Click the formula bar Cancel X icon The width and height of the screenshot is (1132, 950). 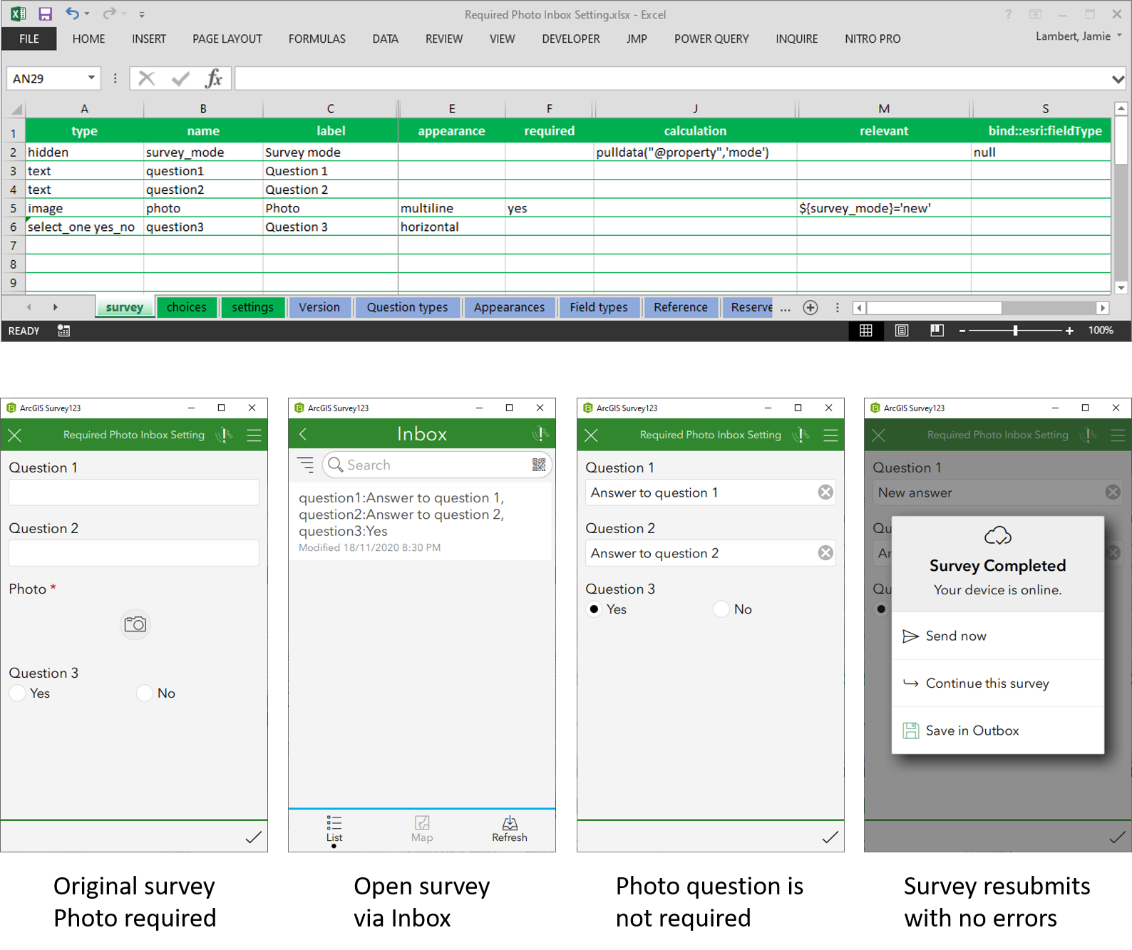[x=147, y=78]
